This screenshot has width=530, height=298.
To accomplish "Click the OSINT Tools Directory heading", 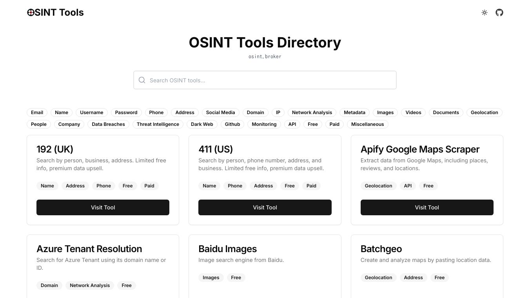I will point(265,42).
